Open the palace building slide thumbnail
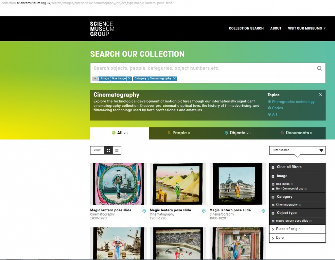Viewport: 335px width, 260px height. (x=238, y=184)
